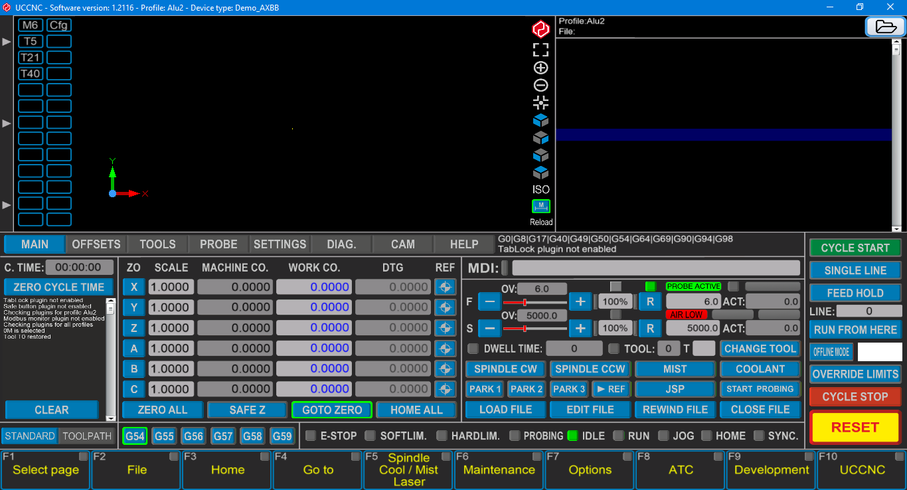The height and width of the screenshot is (490, 907).
Task: Click the message log scroll-down arrow
Action: click(110, 418)
